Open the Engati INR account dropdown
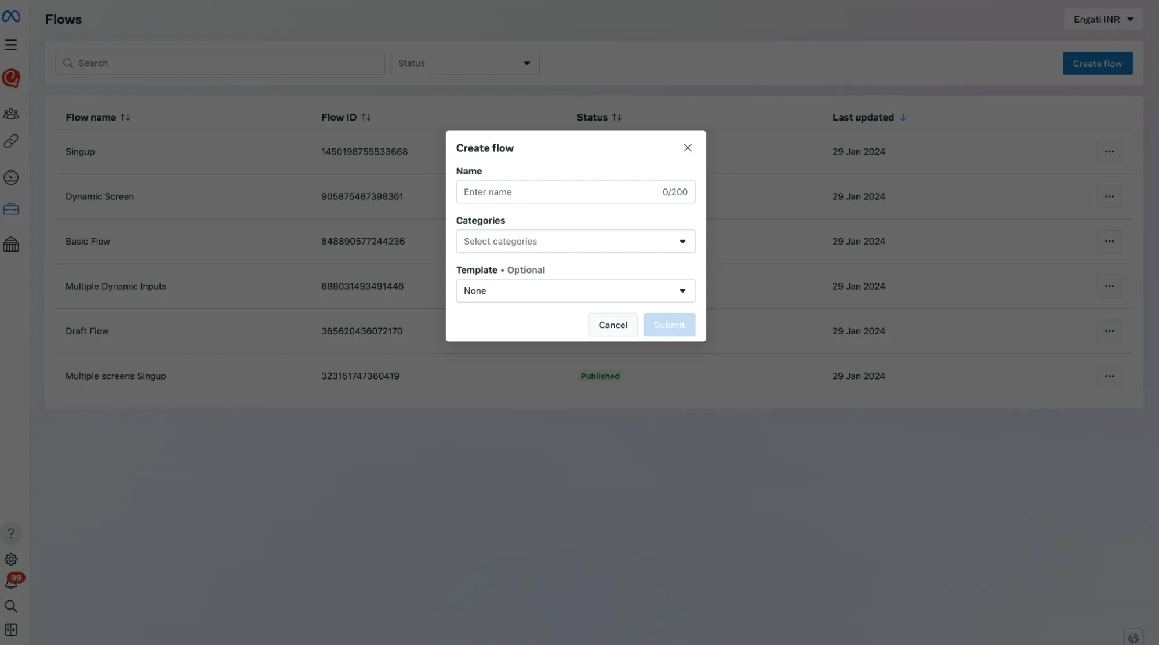Image resolution: width=1159 pixels, height=645 pixels. tap(1103, 19)
